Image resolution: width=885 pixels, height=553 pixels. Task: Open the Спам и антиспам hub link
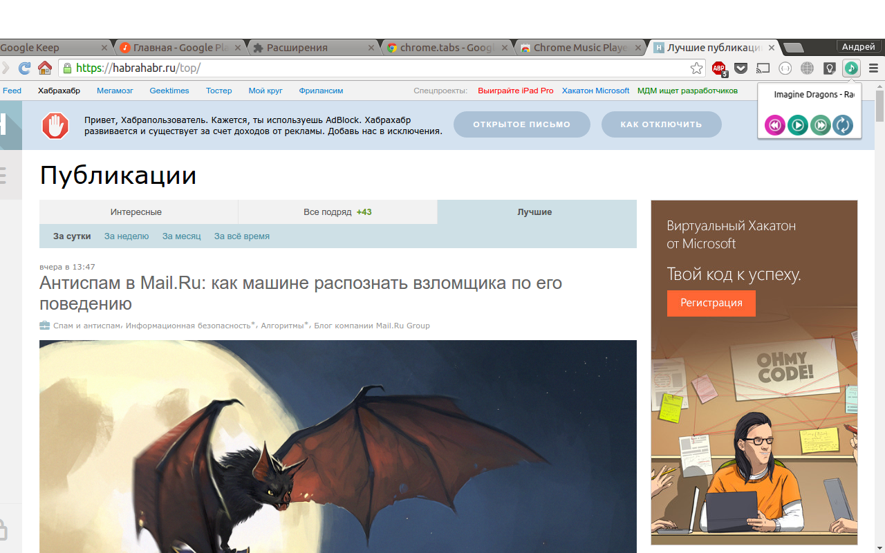coord(87,326)
